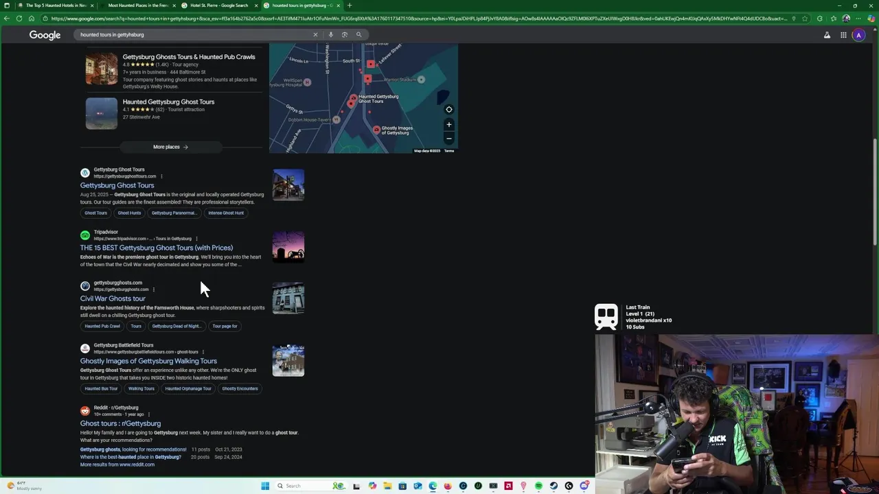The width and height of the screenshot is (879, 494).
Task: Reload the current page
Action: [19, 19]
